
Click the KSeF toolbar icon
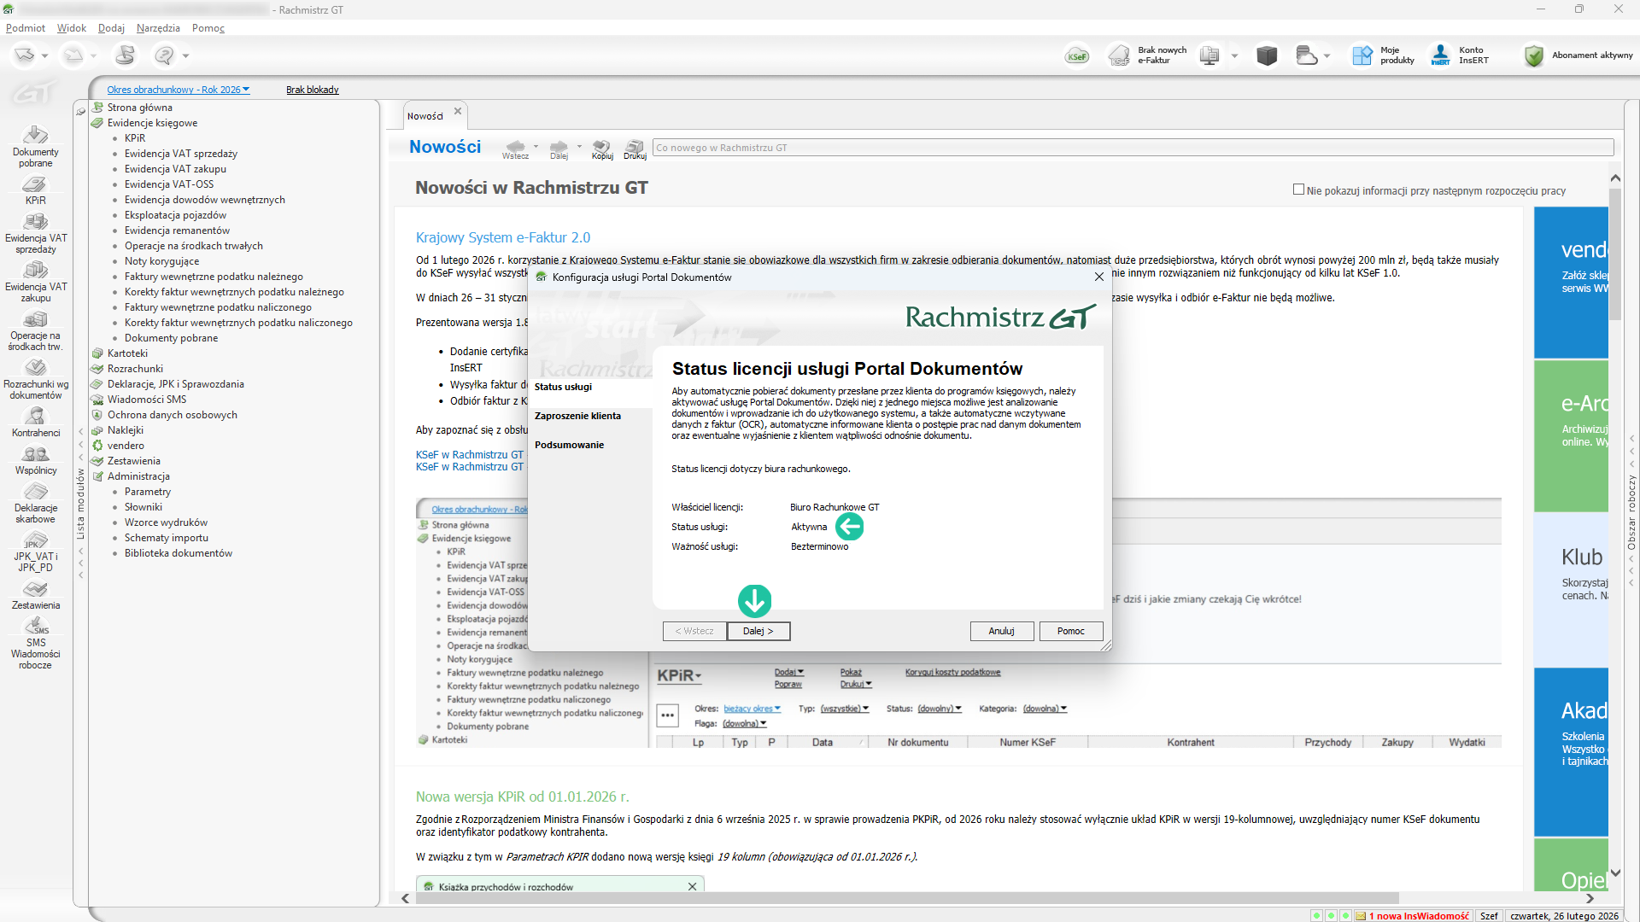[1076, 56]
